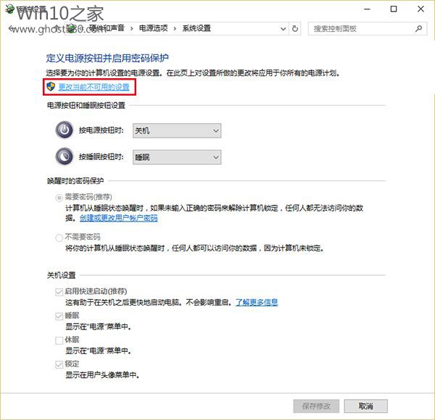Click the refresh icon next to address bar
This screenshot has width=435, height=420.
295,28
